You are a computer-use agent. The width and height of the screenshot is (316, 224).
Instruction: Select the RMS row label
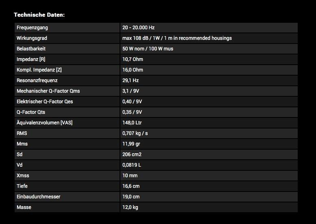click(22, 133)
